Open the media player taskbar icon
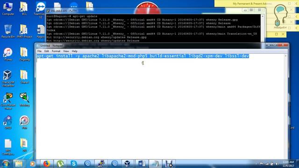This screenshot has width=299, height=168. 32,164
